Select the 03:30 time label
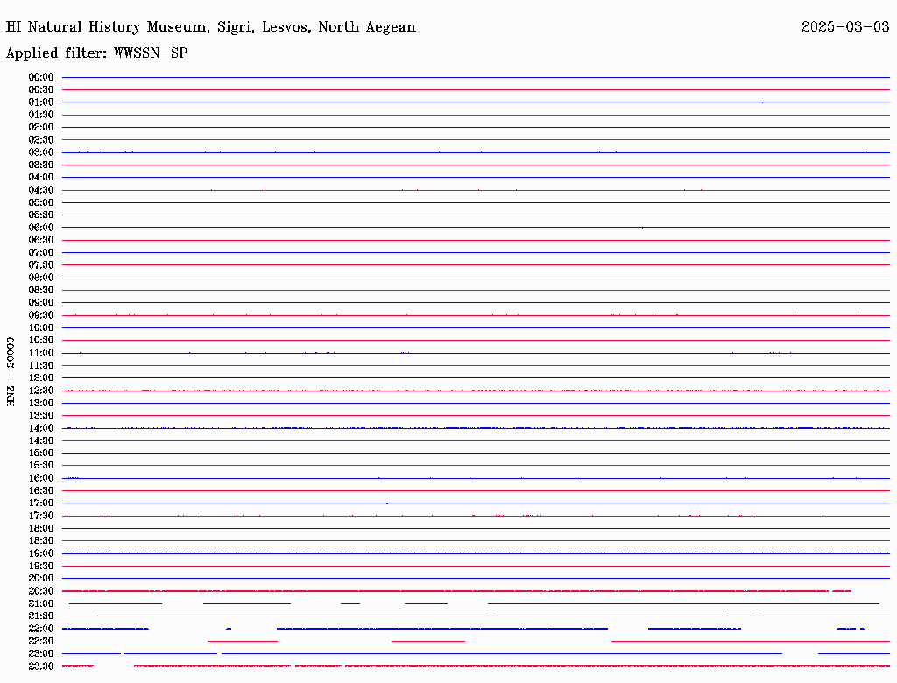This screenshot has height=683, width=897. coord(41,165)
